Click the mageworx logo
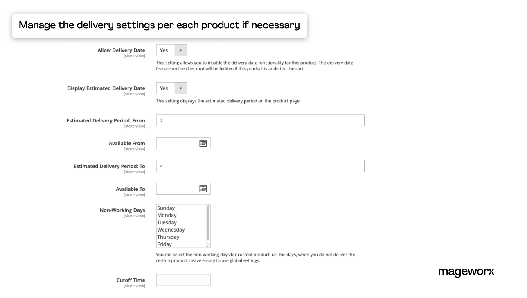Viewport: 527px width, 298px height. tap(466, 272)
